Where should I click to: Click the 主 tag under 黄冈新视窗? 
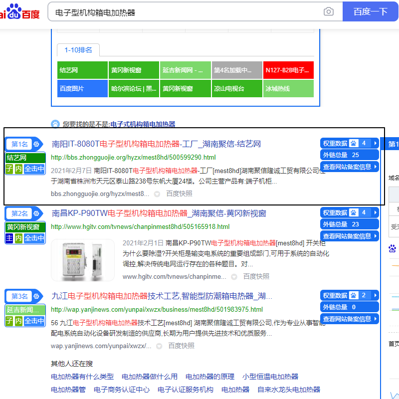(9, 238)
